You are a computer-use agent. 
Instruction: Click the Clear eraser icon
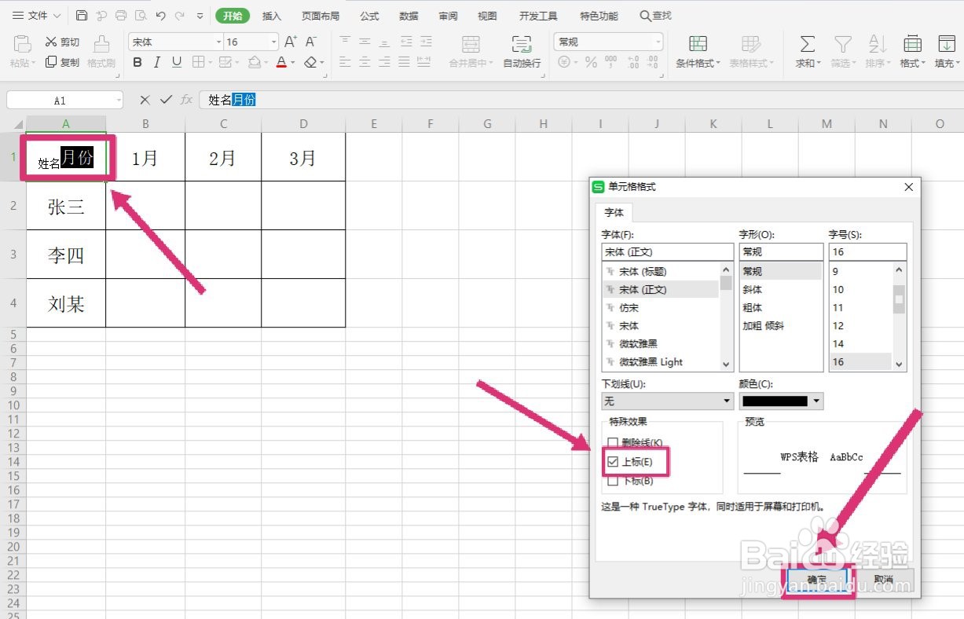(311, 62)
